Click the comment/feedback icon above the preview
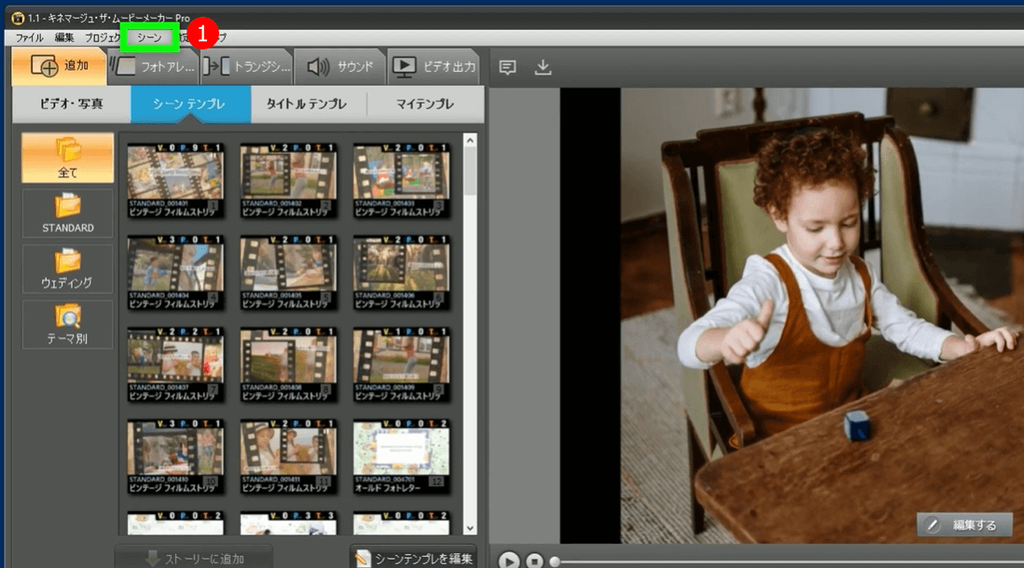Image resolution: width=1024 pixels, height=568 pixels. pos(507,67)
